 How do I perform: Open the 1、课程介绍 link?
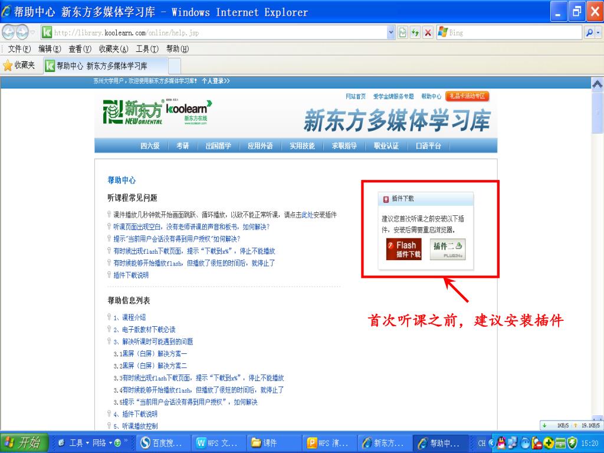tap(129, 317)
